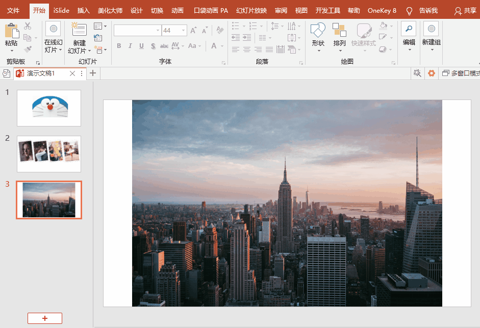Image resolution: width=480 pixels, height=328 pixels.
Task: Click the New Group (新建组) icon
Action: [431, 29]
